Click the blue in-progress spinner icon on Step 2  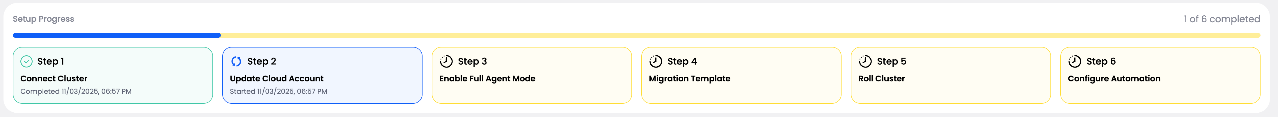[236, 61]
